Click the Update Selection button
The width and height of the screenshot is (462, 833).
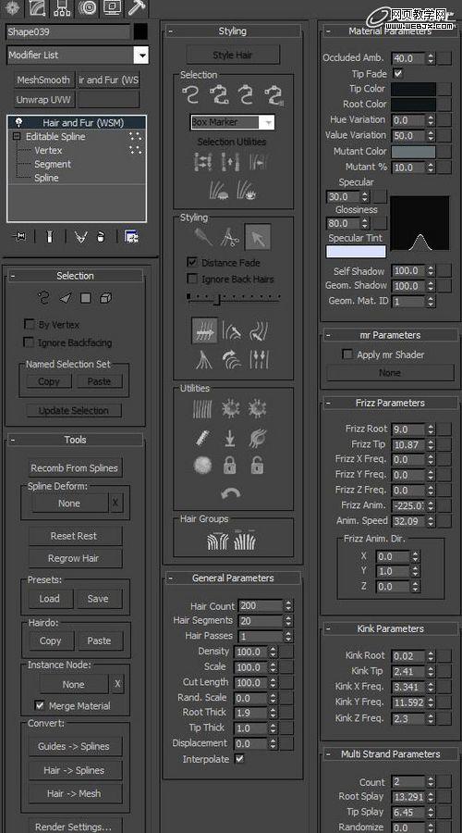74,411
